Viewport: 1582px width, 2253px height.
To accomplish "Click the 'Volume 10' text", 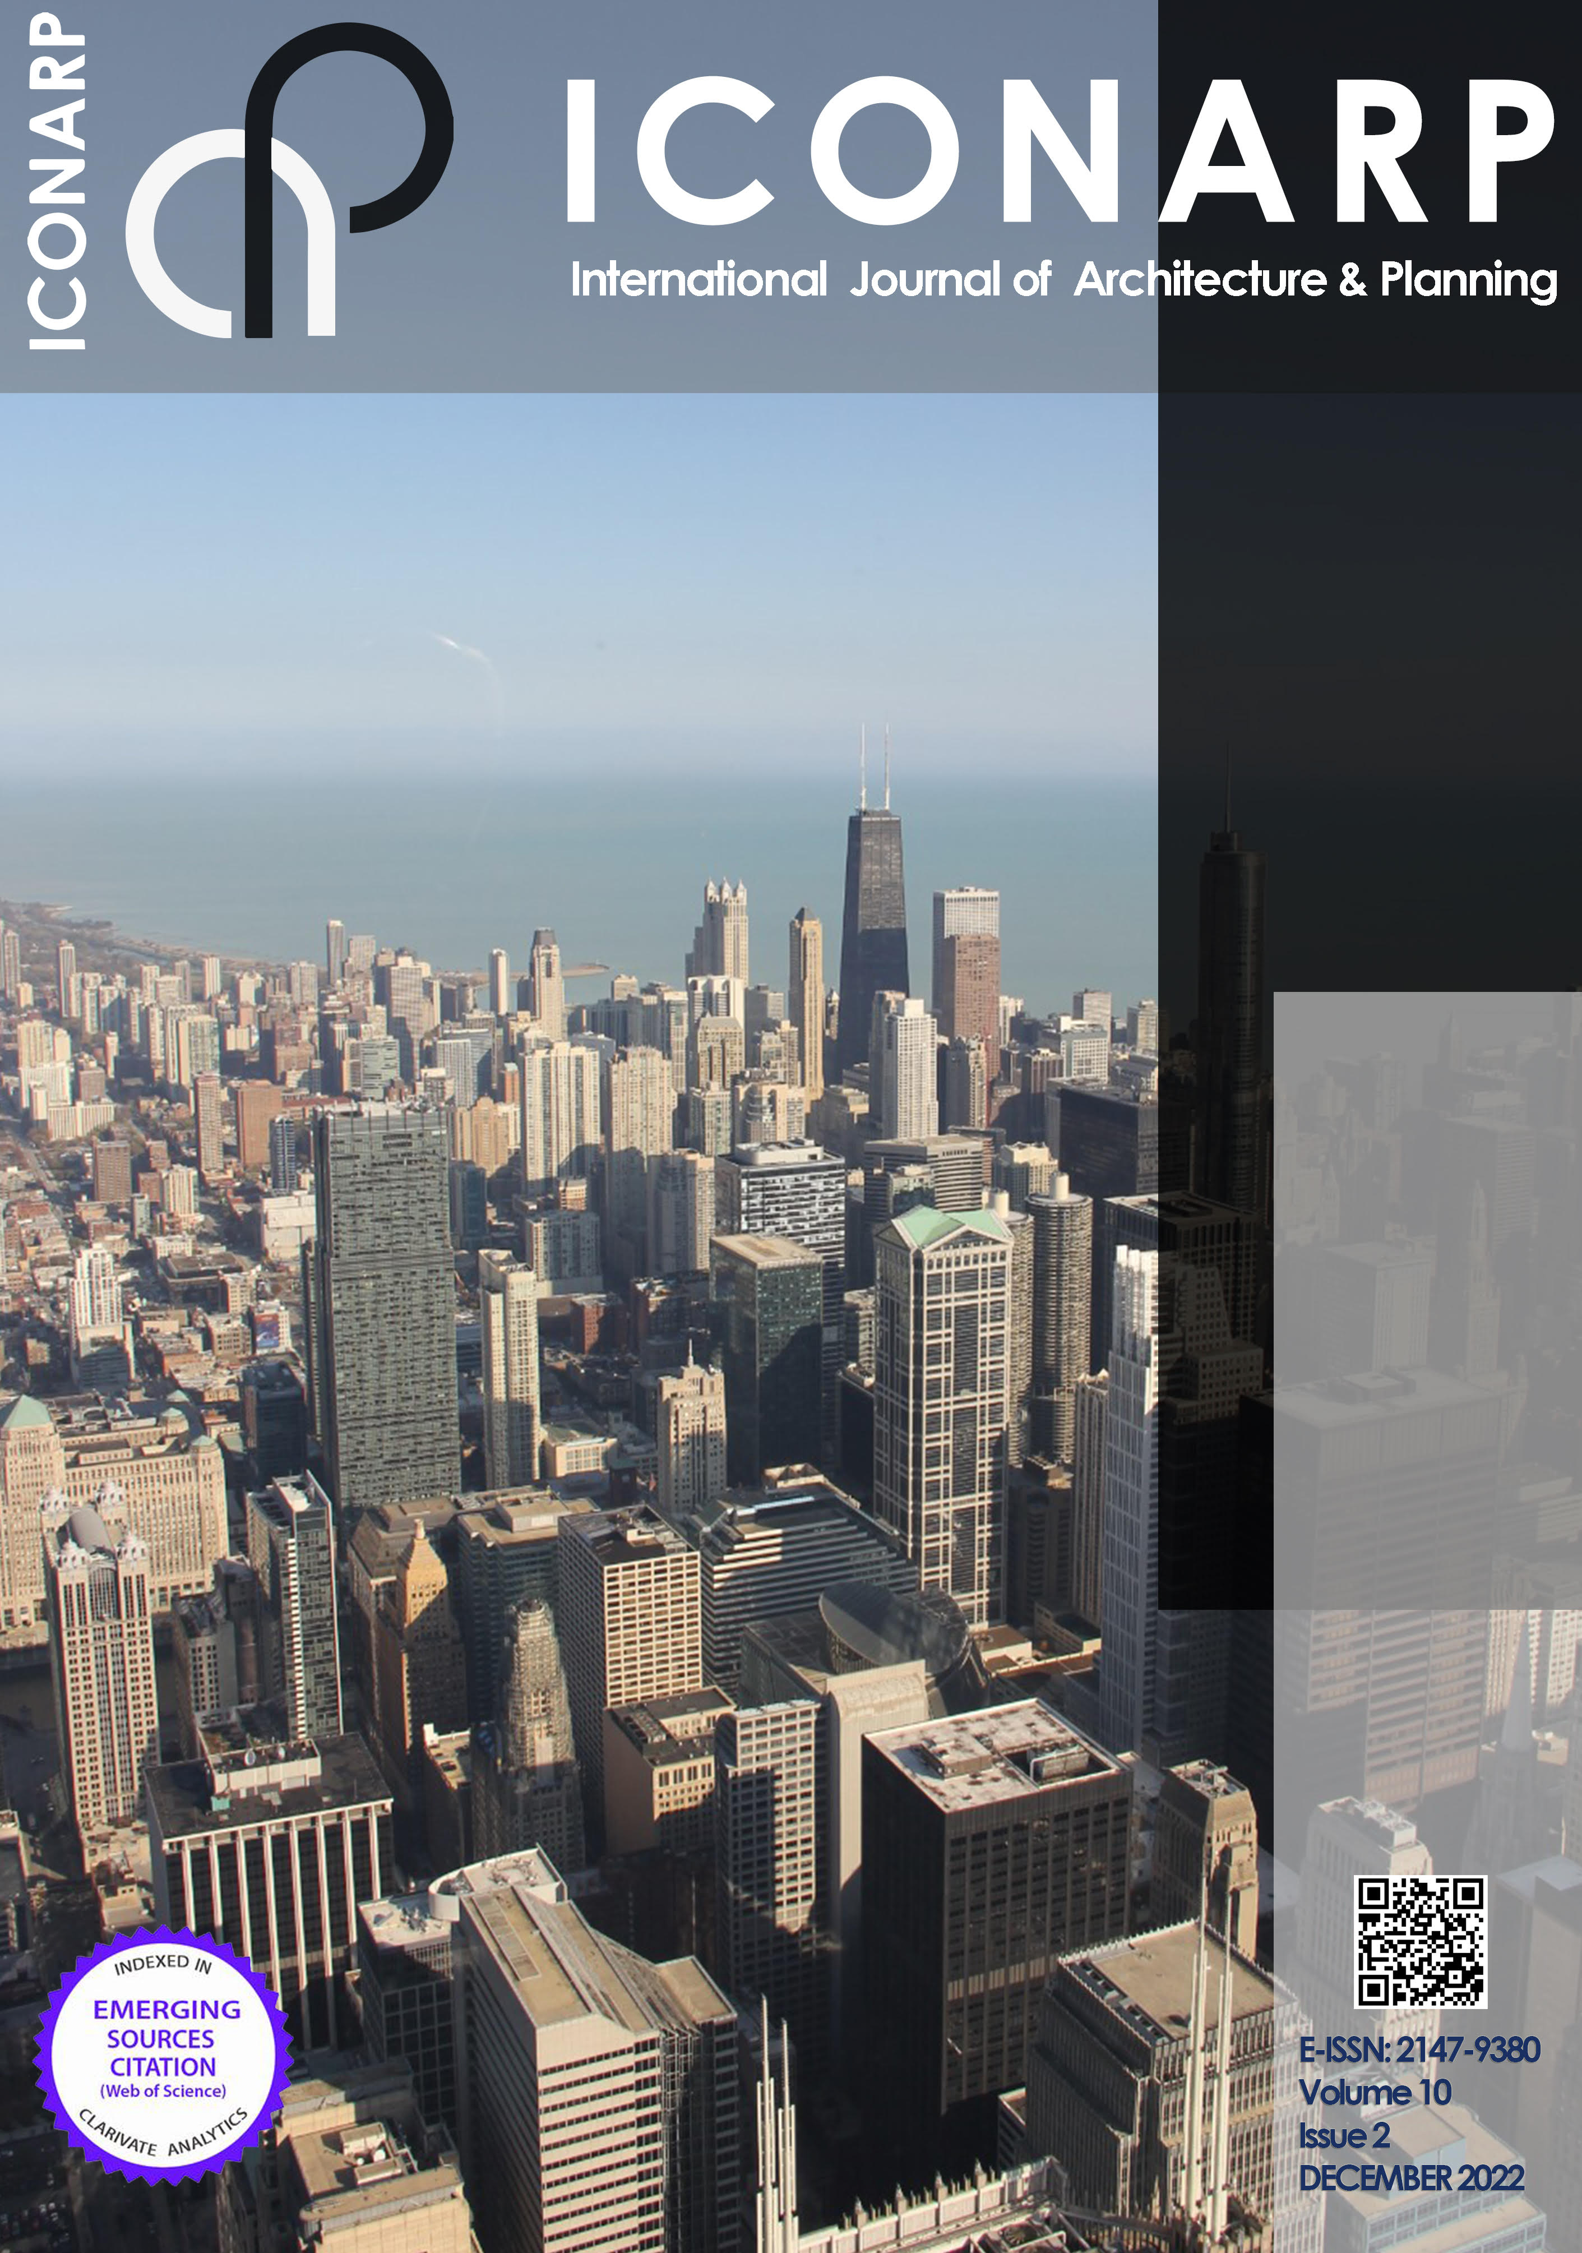I will tap(1374, 2092).
